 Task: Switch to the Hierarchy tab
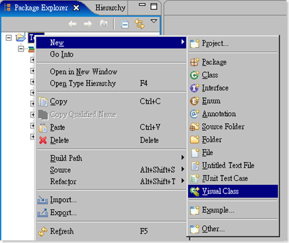pyautogui.click(x=110, y=8)
